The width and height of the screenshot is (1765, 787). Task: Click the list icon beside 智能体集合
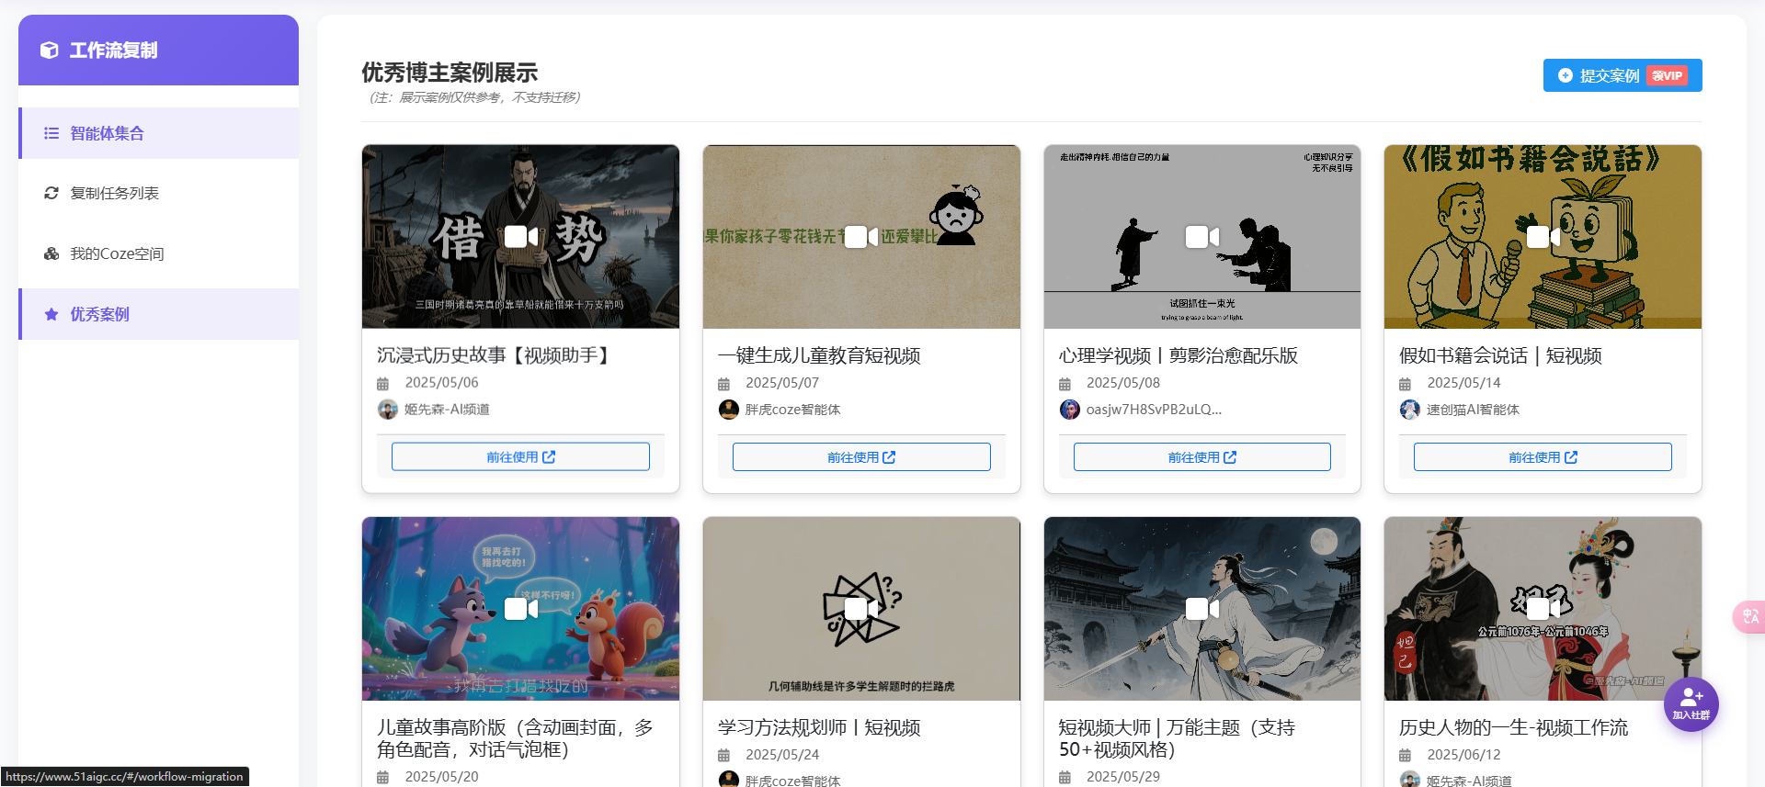[51, 133]
